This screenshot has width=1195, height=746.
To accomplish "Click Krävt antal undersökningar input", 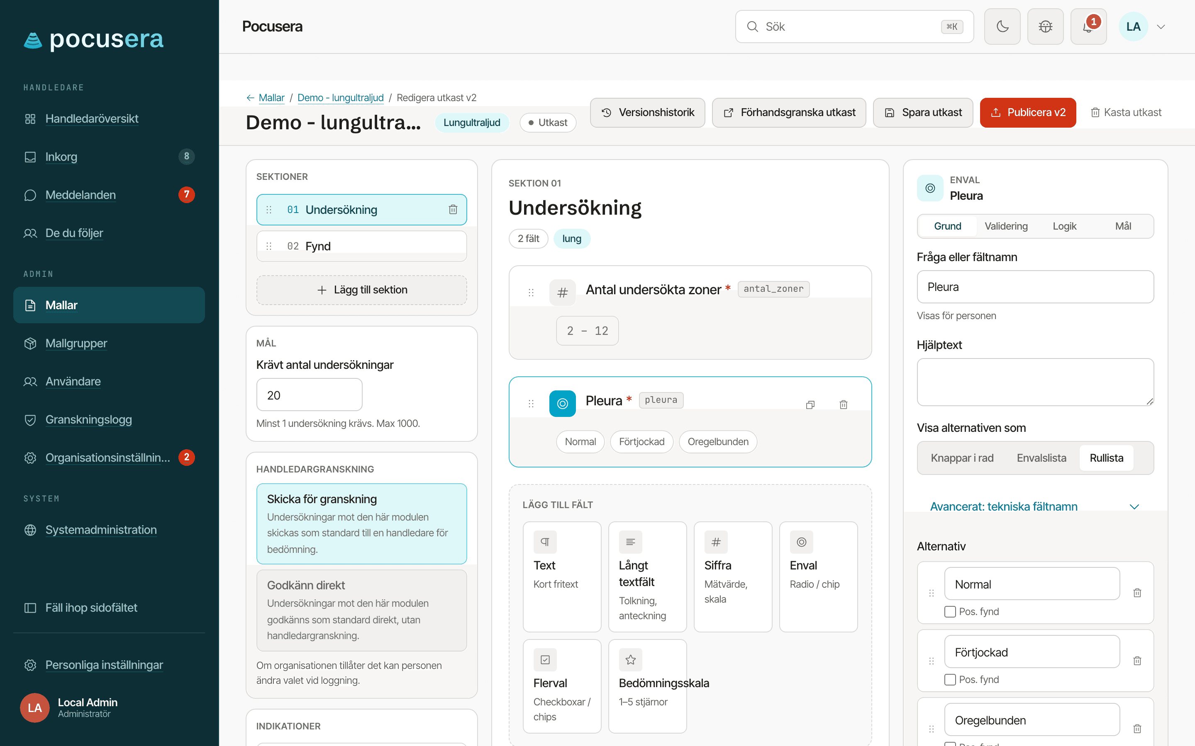I will [x=309, y=395].
